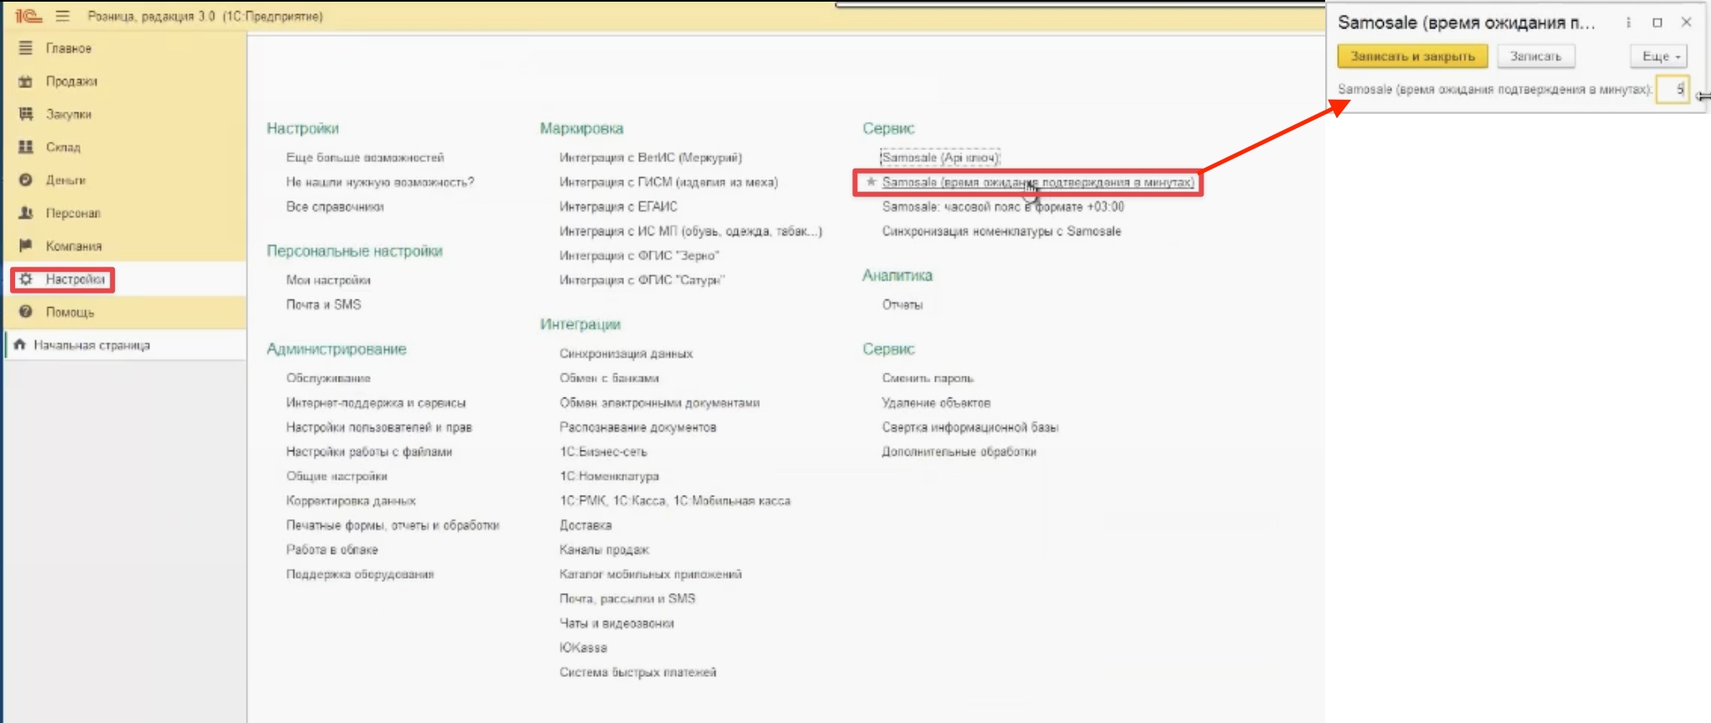The width and height of the screenshot is (1711, 723).
Task: Open Корректировка данных link
Action: (351, 501)
